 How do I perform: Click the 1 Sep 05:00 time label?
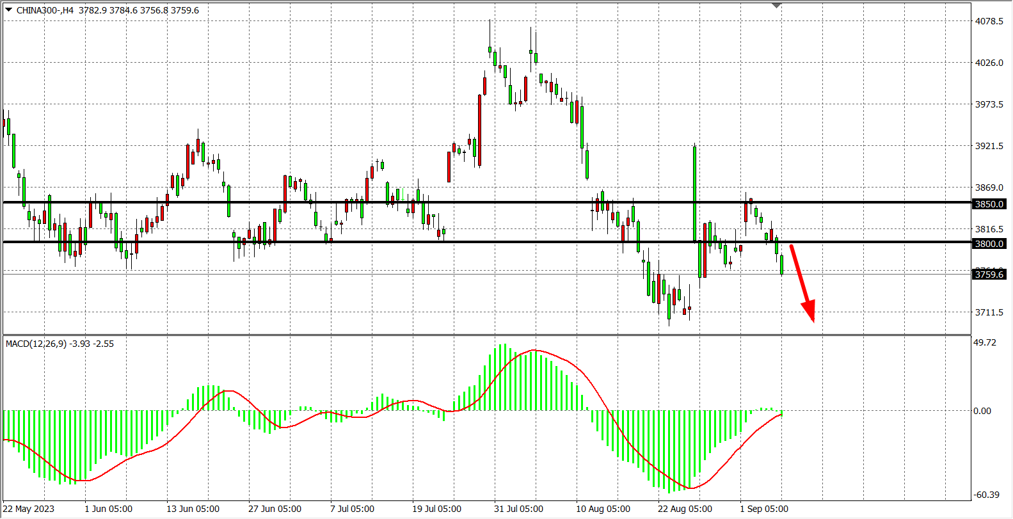coord(764,509)
